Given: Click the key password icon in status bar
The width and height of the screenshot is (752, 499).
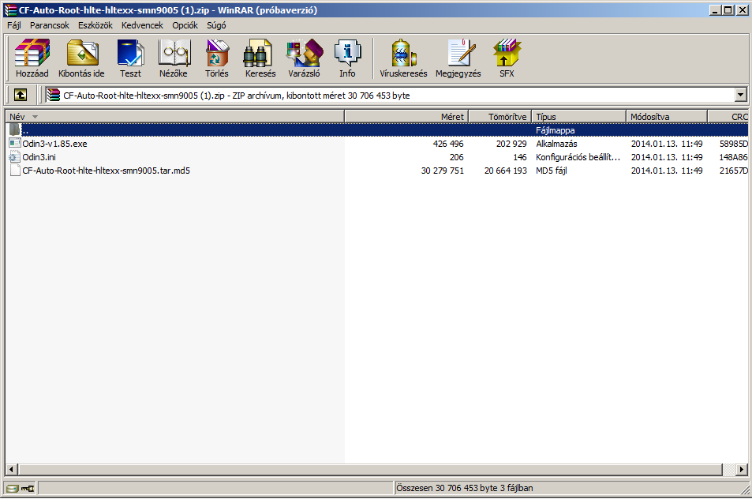Looking at the screenshot, I should click(28, 489).
